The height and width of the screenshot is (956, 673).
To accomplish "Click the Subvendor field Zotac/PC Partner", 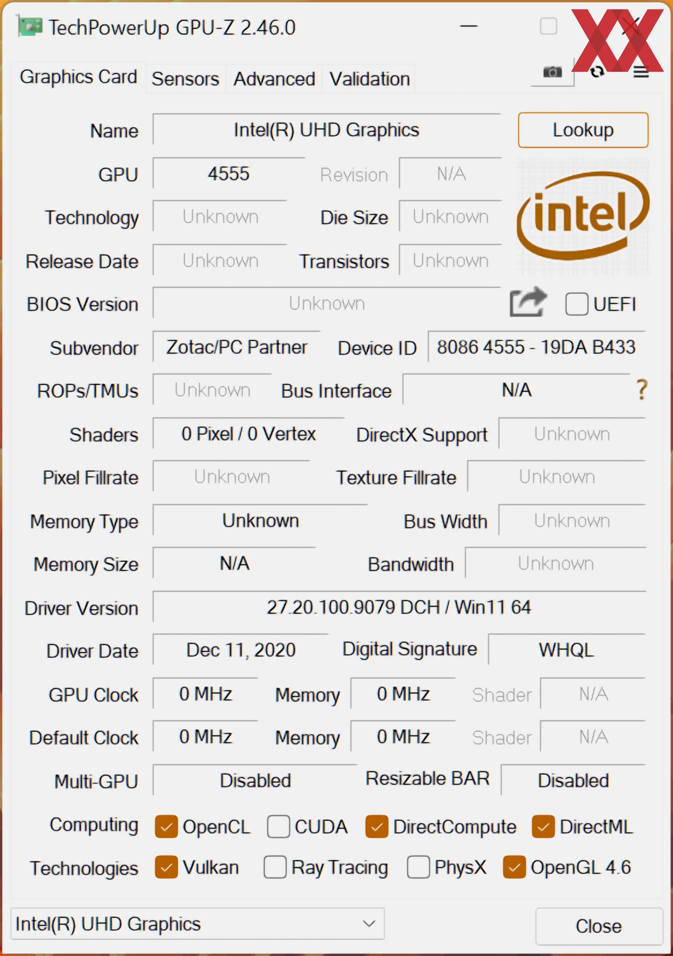I will 237,347.
